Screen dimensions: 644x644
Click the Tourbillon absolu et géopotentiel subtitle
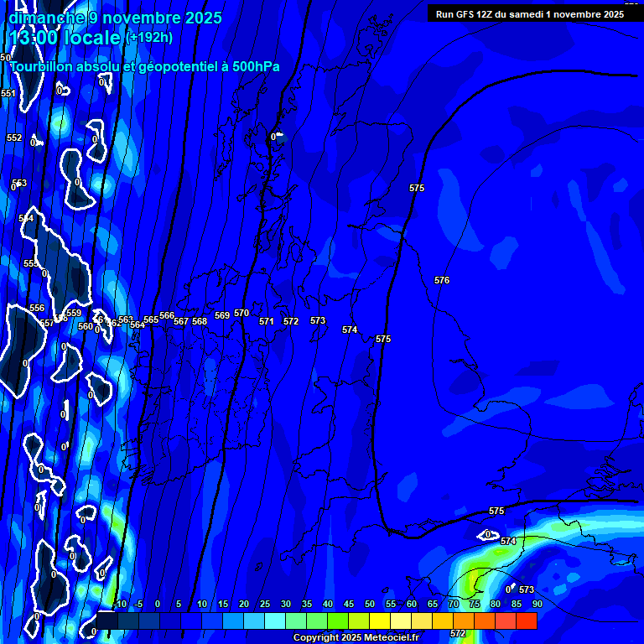pyautogui.click(x=144, y=67)
